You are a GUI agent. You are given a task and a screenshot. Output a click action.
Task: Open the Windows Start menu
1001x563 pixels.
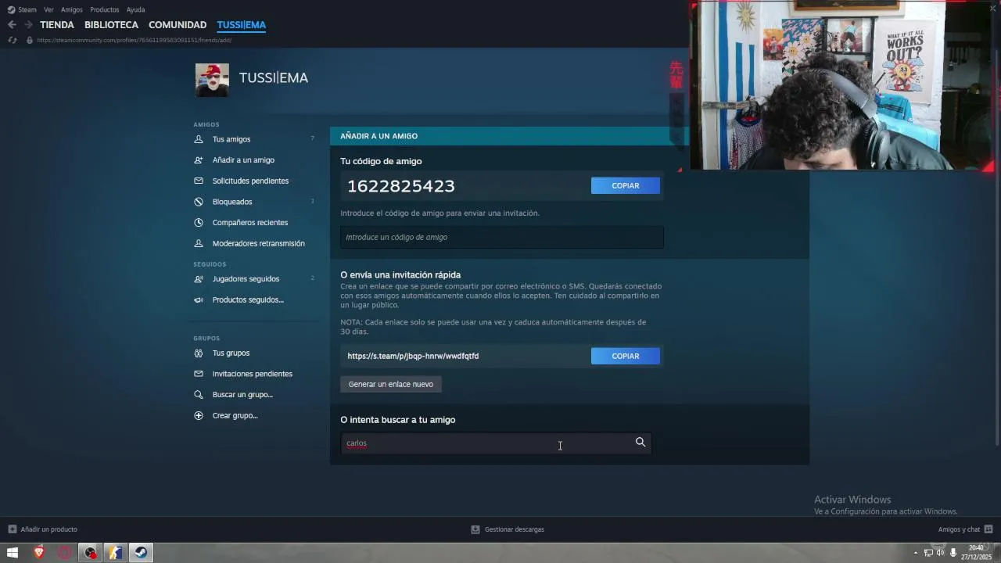click(x=13, y=553)
